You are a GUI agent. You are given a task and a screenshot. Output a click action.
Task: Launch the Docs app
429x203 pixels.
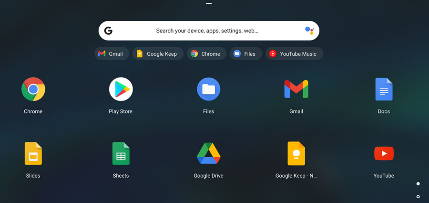click(384, 90)
